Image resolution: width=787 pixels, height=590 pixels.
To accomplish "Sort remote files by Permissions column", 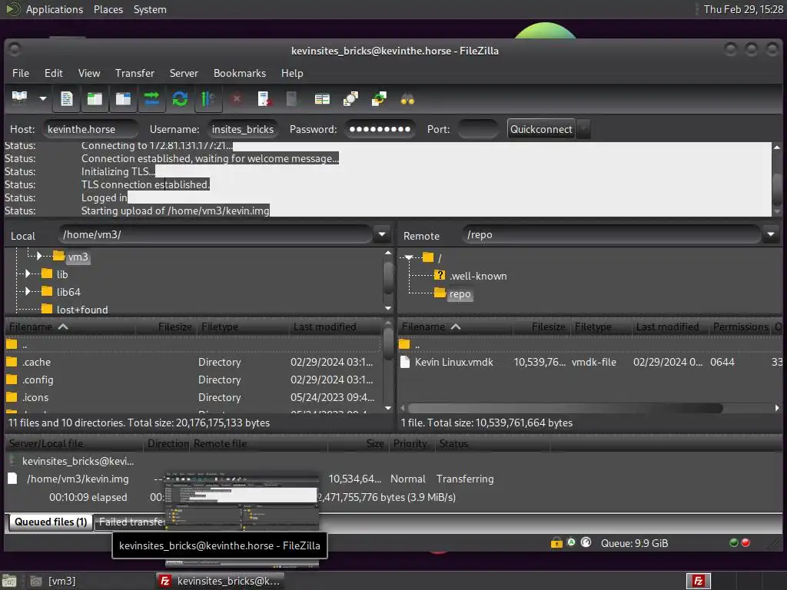I will [740, 326].
